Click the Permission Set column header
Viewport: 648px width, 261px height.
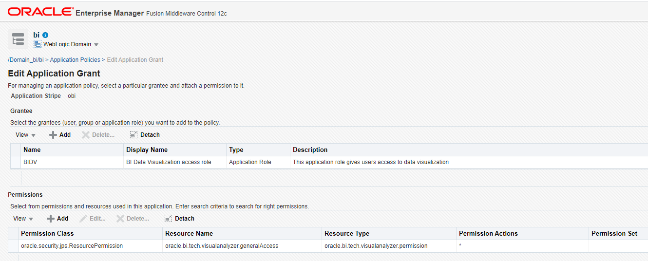point(618,234)
